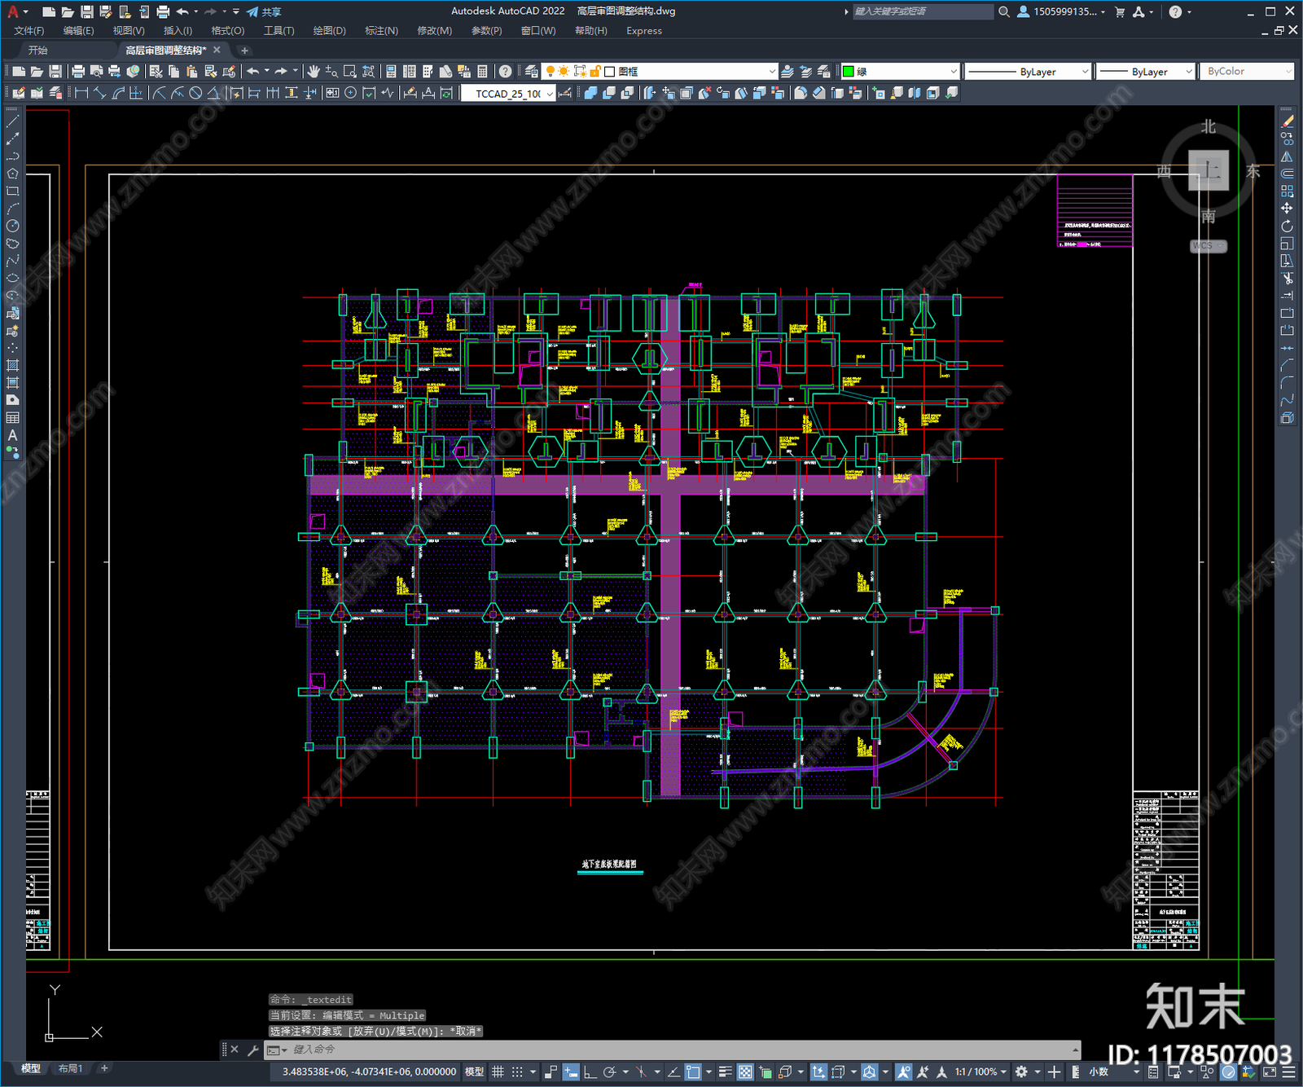The width and height of the screenshot is (1303, 1087).
Task: Open the TCCAD_25_100 dimension style dropdown
Action: [x=508, y=94]
